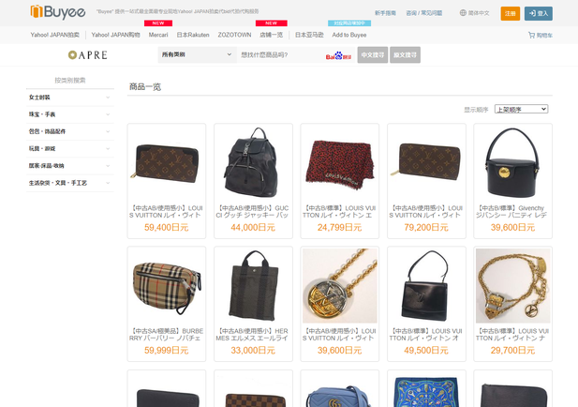Image resolution: width=578 pixels, height=407 pixels.
Task: Go to ZOZOTOWN tab
Action: pos(234,35)
